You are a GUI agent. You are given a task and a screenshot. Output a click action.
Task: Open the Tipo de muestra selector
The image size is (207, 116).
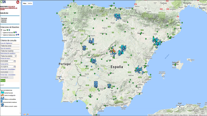[10, 51]
